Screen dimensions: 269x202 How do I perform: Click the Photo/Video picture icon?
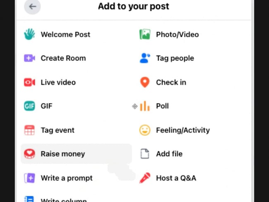(x=144, y=34)
